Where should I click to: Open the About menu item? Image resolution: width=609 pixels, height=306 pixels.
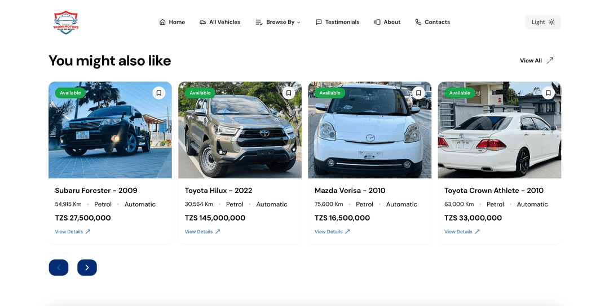click(387, 22)
